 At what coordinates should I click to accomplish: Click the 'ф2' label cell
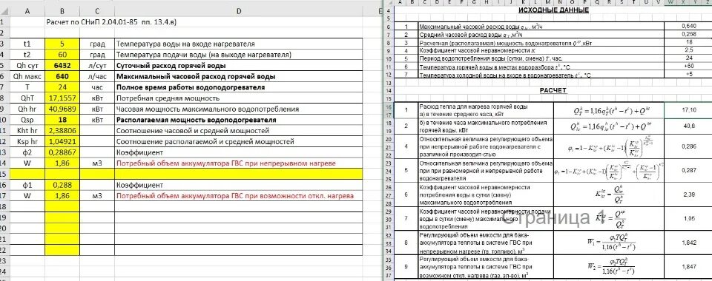tap(27, 152)
